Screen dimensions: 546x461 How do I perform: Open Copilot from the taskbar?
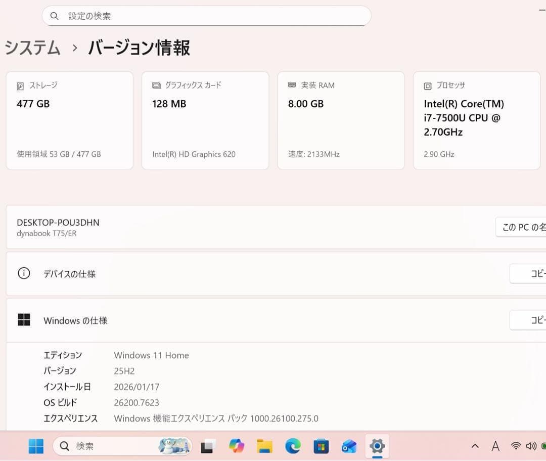click(x=237, y=446)
